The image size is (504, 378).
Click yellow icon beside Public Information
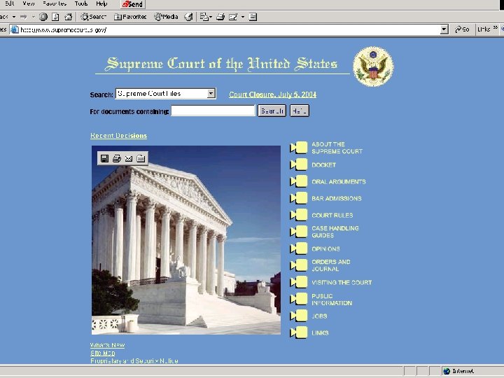pyautogui.click(x=299, y=299)
